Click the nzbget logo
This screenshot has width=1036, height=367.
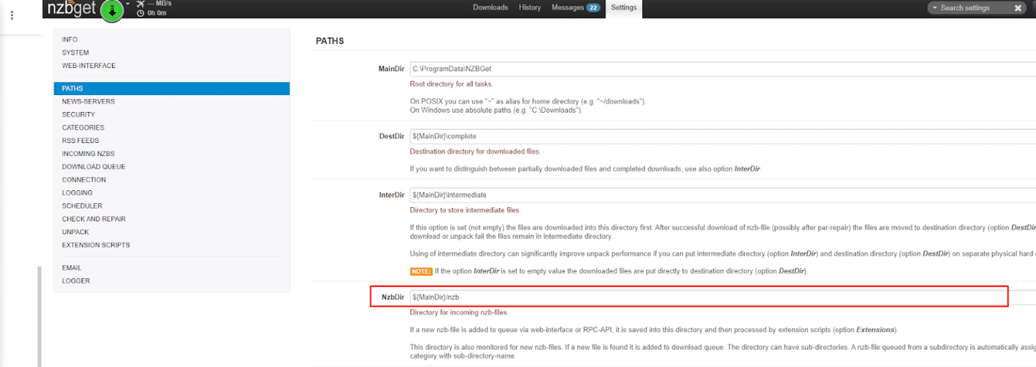(71, 8)
